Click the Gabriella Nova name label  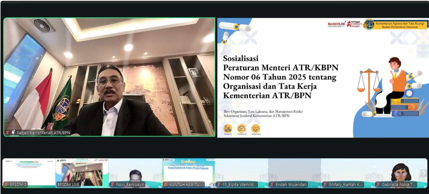(399, 185)
